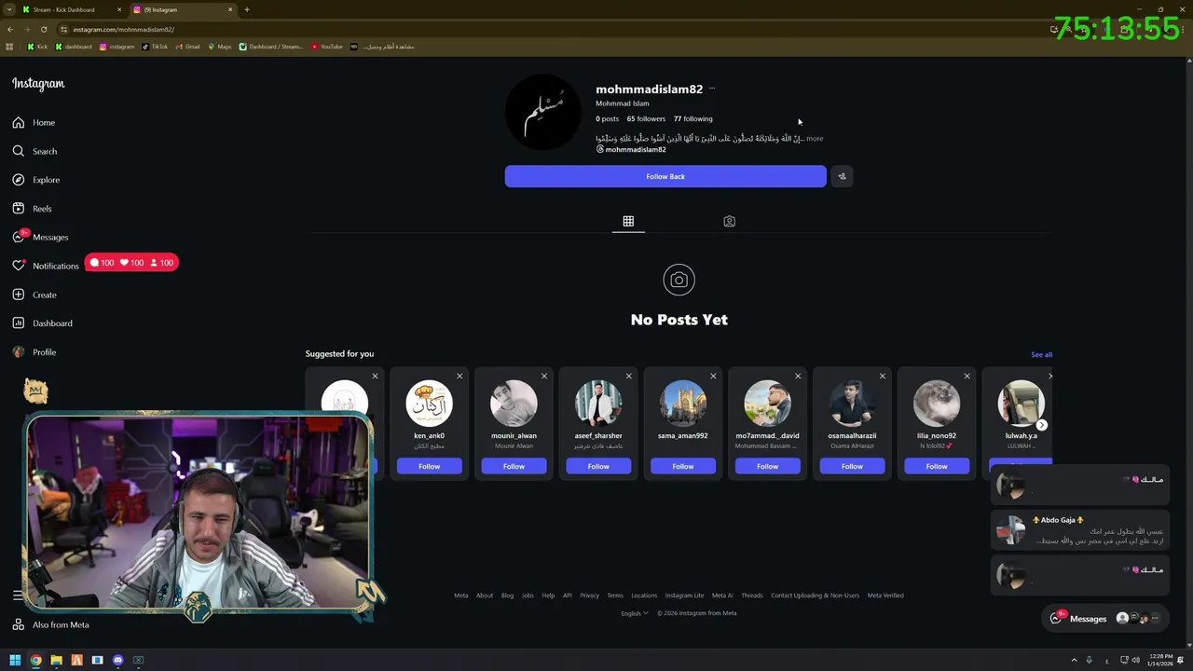This screenshot has height=671, width=1193.
Task: Follow osamaalharazii
Action: 852,466
